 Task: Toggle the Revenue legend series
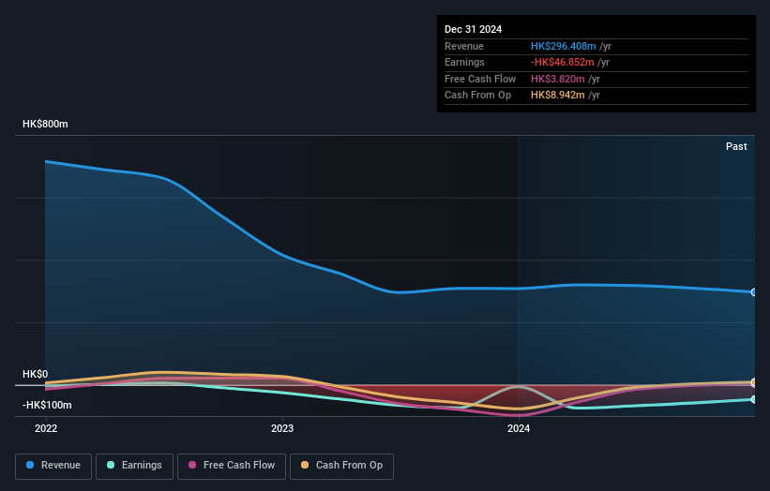pos(53,466)
